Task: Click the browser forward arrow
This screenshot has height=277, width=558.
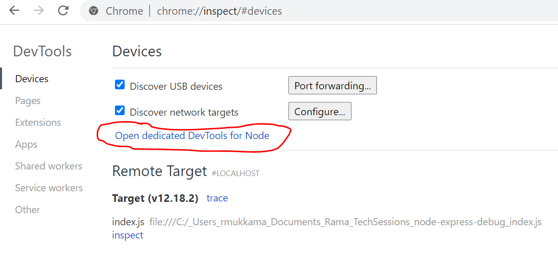Action: [x=39, y=11]
